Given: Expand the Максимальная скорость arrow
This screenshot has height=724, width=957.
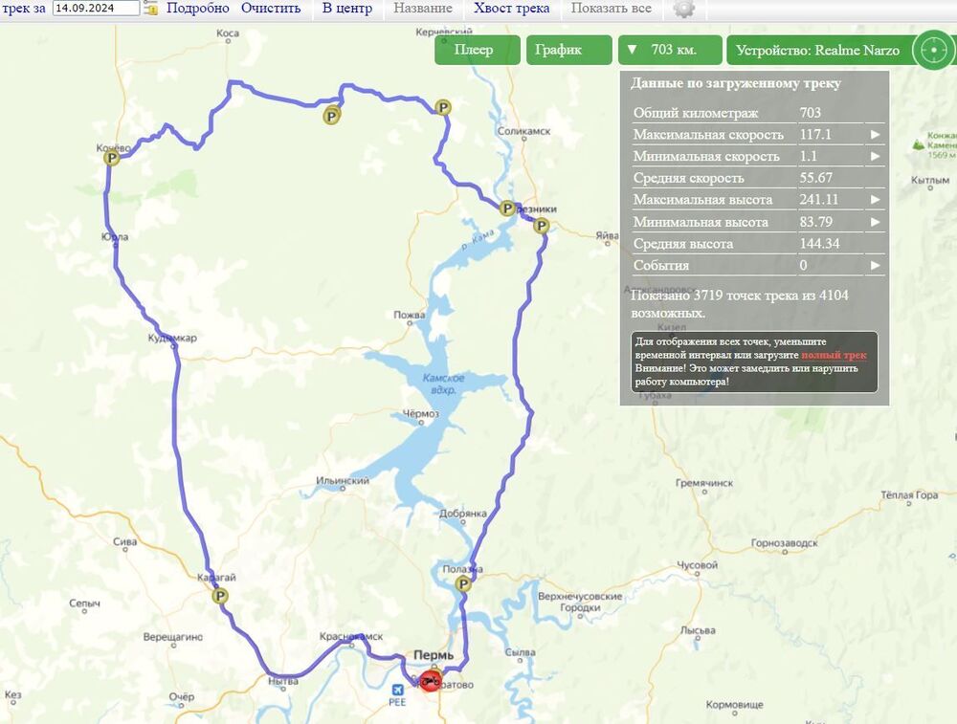Looking at the screenshot, I should [875, 134].
